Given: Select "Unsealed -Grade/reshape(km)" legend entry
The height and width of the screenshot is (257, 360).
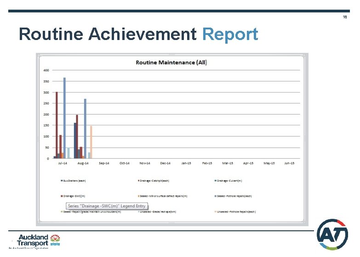Looking at the screenshot, I should coord(157,212).
